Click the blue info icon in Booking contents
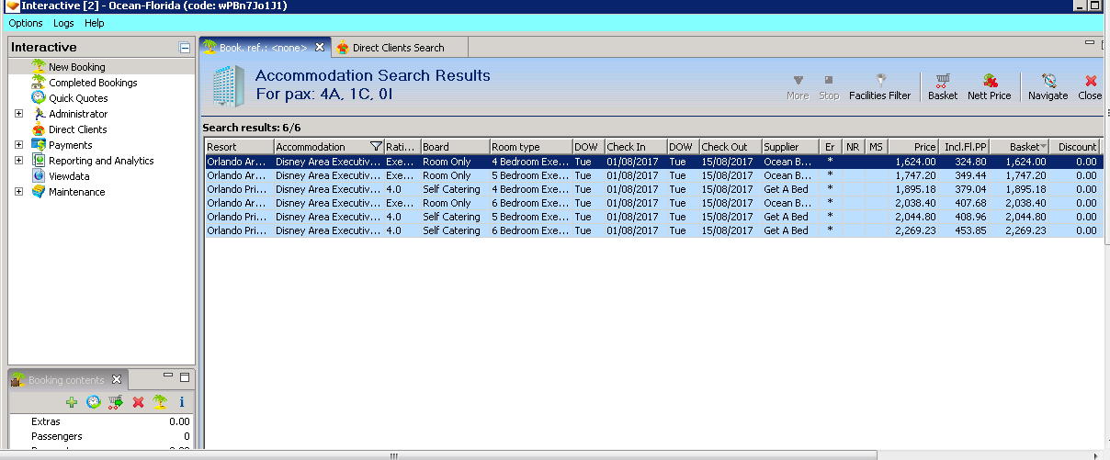1110x460 pixels. [182, 402]
